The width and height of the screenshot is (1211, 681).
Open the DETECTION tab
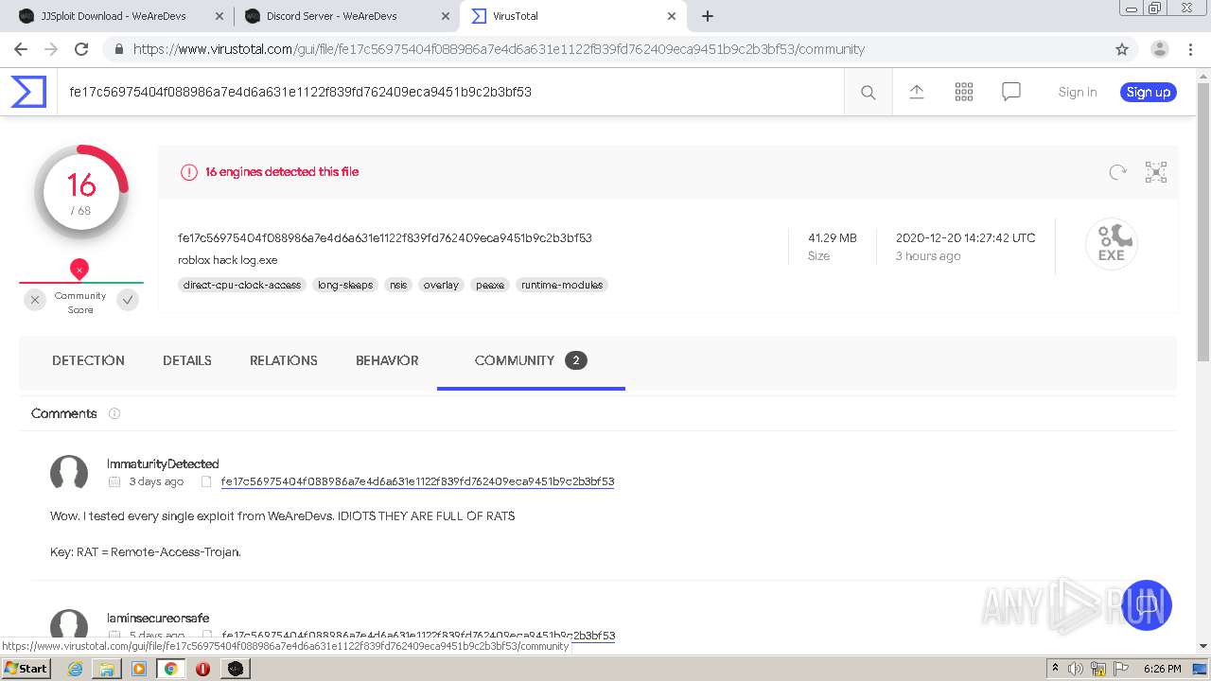(88, 360)
